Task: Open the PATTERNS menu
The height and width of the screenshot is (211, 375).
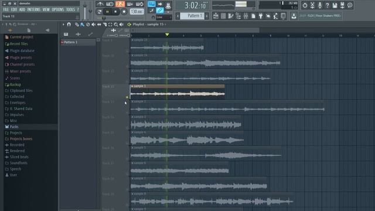Action: point(34,9)
